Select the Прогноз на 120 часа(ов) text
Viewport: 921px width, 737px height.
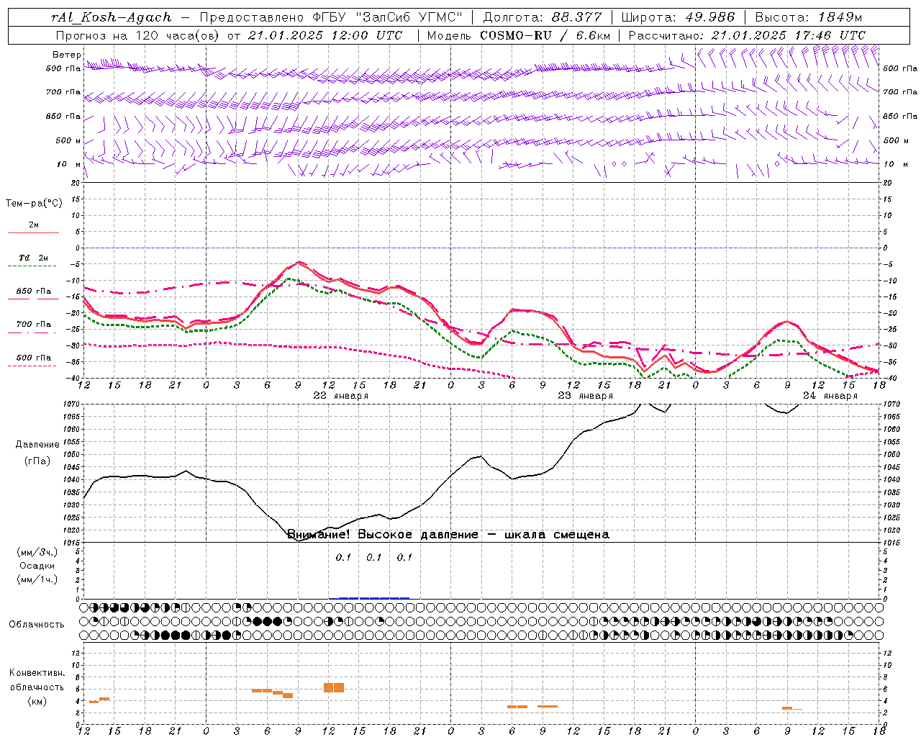[138, 35]
